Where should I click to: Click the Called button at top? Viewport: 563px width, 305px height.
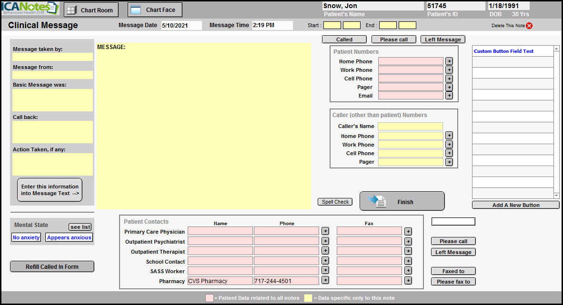pyautogui.click(x=344, y=39)
